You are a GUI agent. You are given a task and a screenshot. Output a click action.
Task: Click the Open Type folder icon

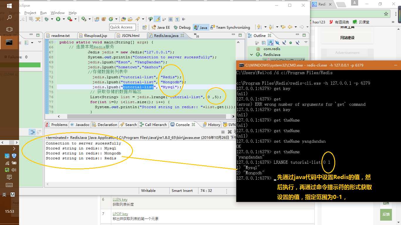(x=123, y=19)
